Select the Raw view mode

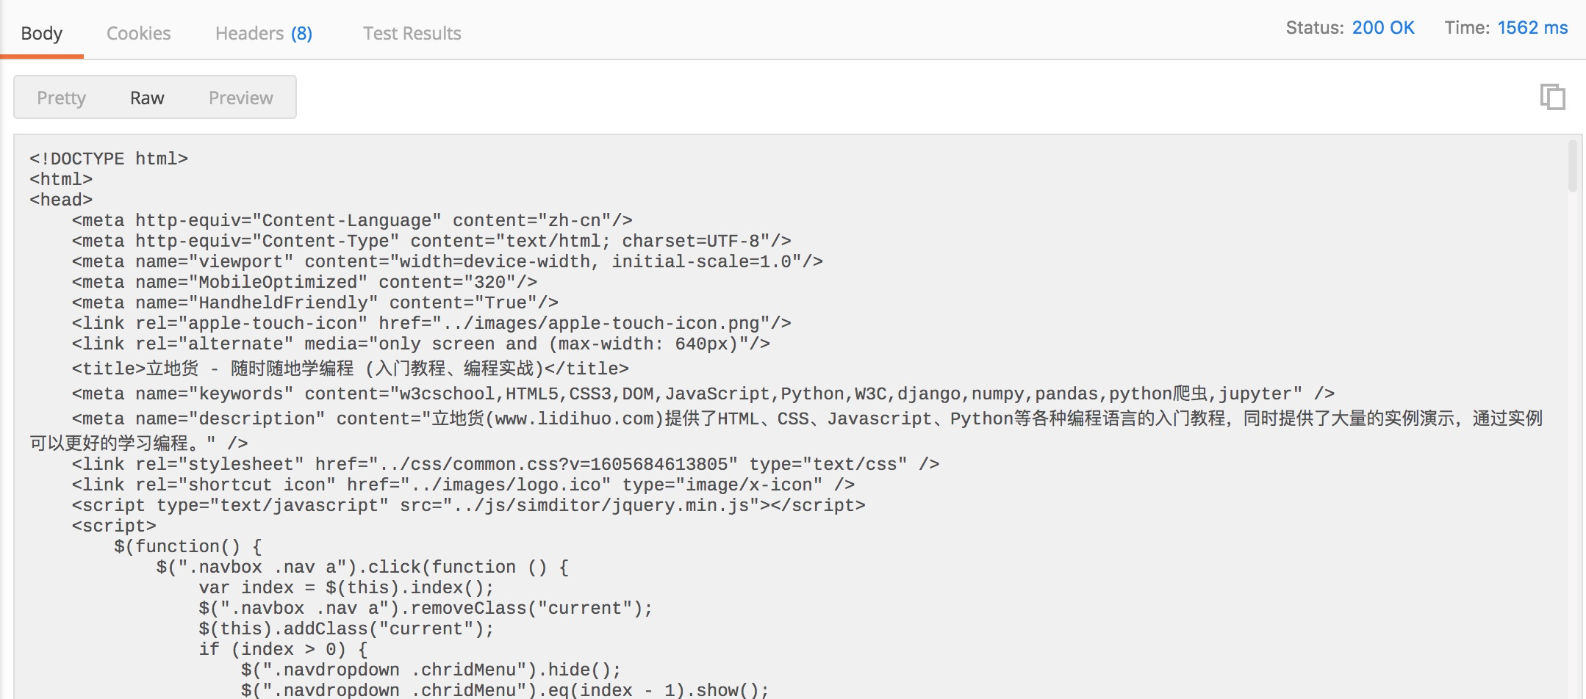(x=147, y=98)
